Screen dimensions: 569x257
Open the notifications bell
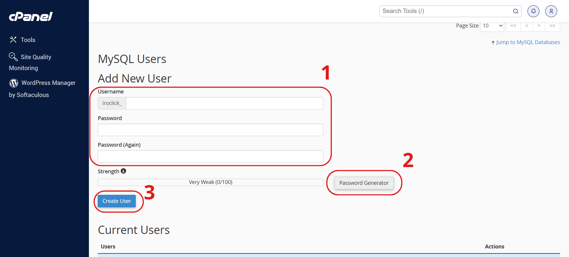tap(533, 11)
